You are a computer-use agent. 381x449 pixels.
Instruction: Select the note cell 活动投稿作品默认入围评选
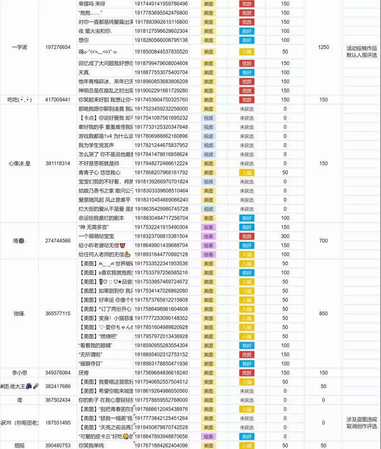click(x=361, y=52)
